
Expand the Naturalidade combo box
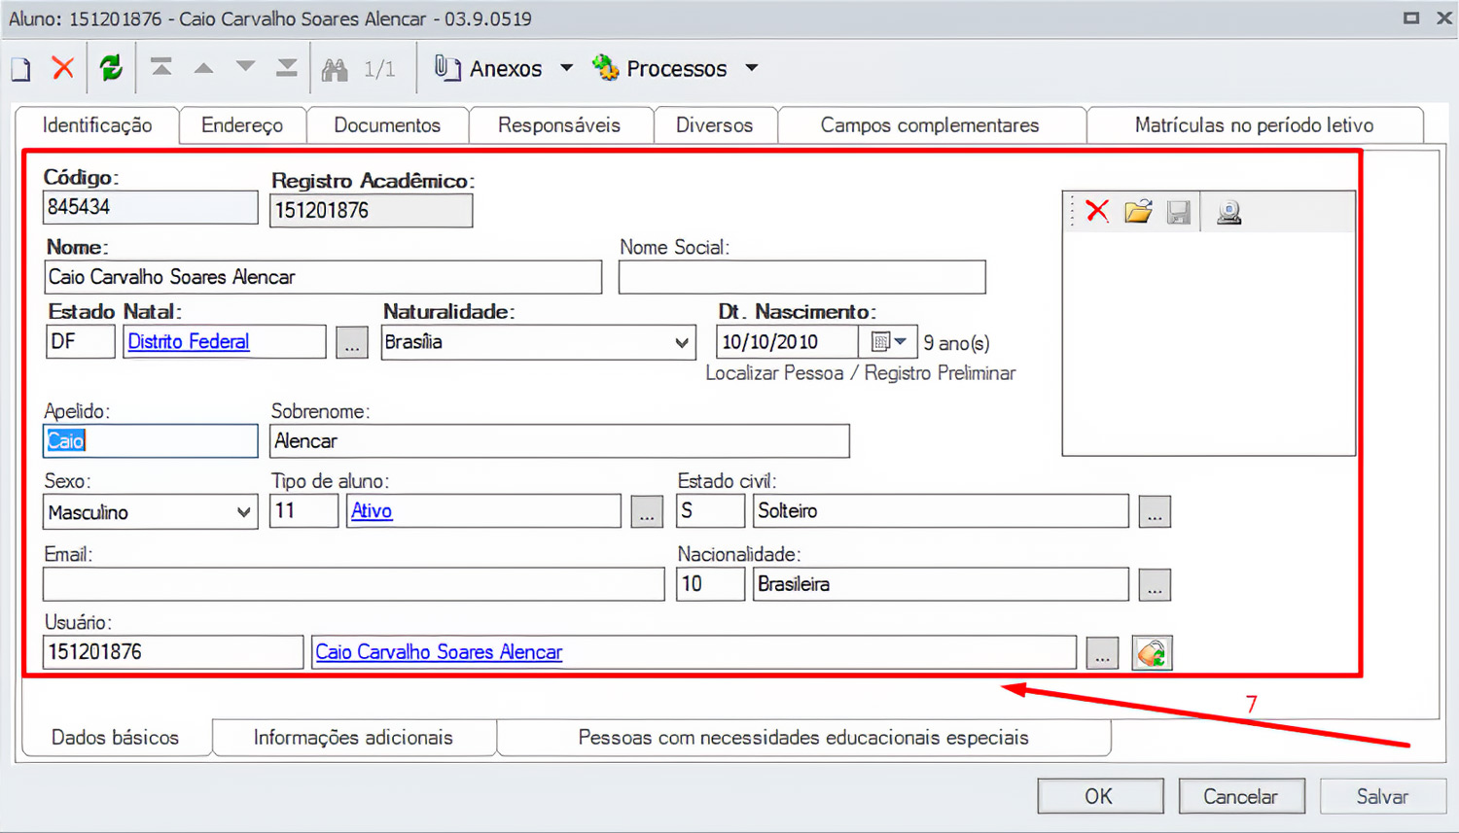pos(682,342)
